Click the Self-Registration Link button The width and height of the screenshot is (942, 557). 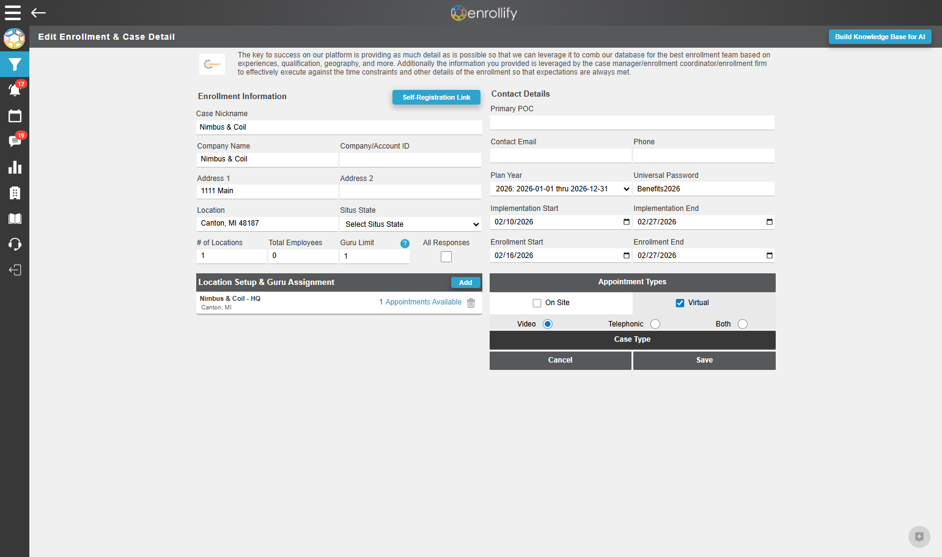click(436, 97)
